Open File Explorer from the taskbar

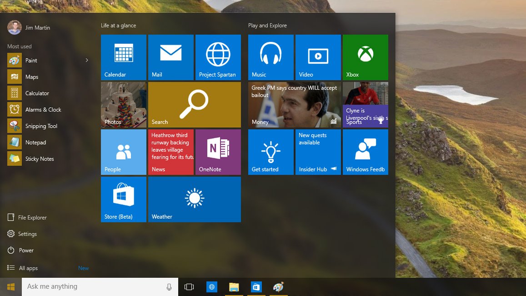coord(234,287)
